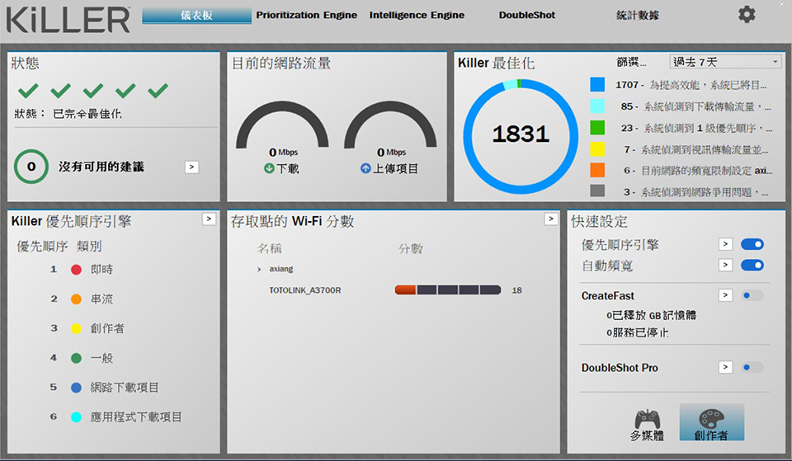Click the cyan 85 legend swatch
This screenshot has width=792, height=461.
pos(597,106)
